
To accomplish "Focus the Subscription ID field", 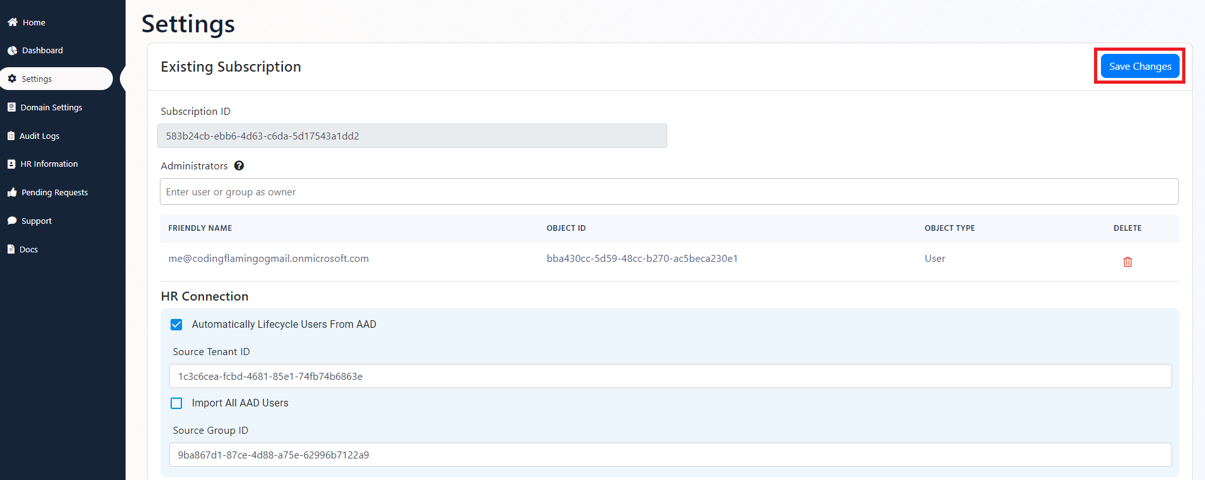I will (x=412, y=136).
